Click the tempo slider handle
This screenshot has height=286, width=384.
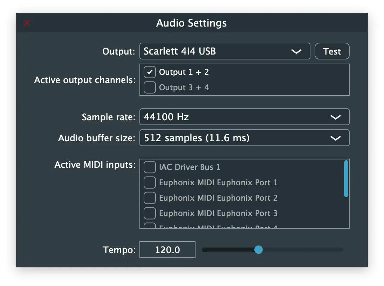(259, 250)
